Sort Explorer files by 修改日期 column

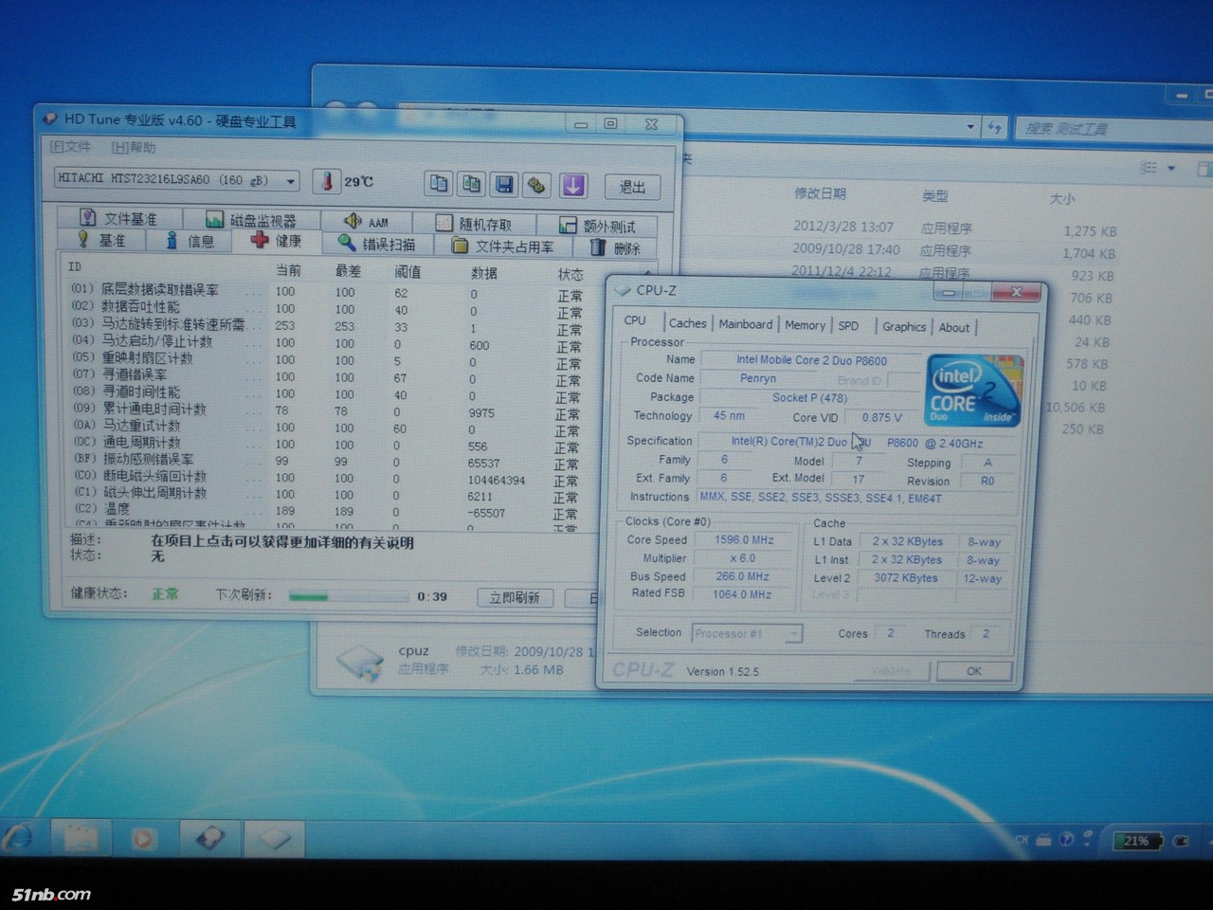[x=820, y=193]
